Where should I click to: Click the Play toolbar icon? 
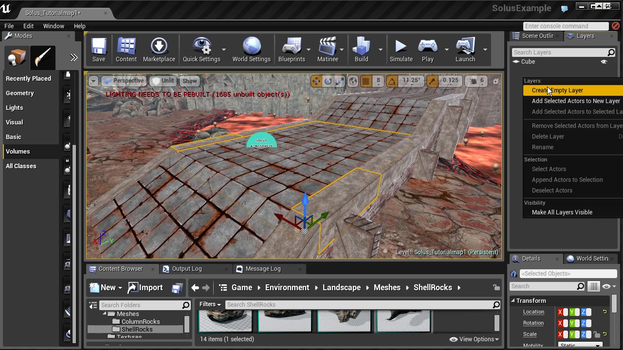pos(427,50)
